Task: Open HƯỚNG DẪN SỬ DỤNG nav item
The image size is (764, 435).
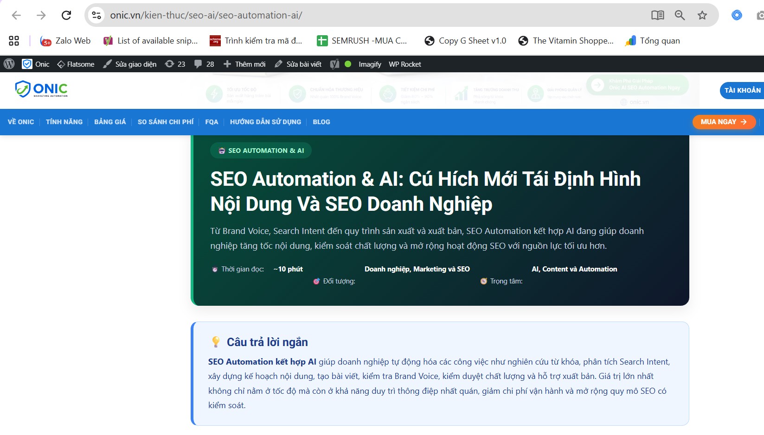Action: [x=265, y=122]
